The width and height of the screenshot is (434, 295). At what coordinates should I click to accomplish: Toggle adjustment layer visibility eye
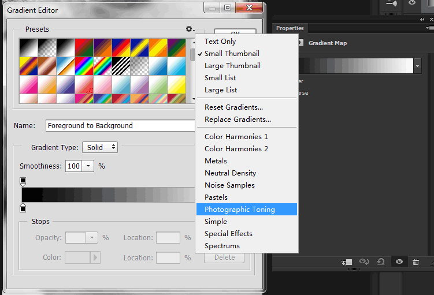pyautogui.click(x=399, y=262)
